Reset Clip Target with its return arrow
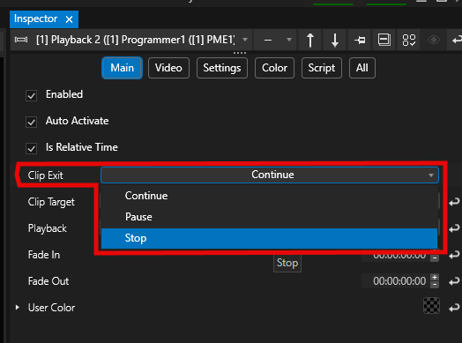 point(454,202)
